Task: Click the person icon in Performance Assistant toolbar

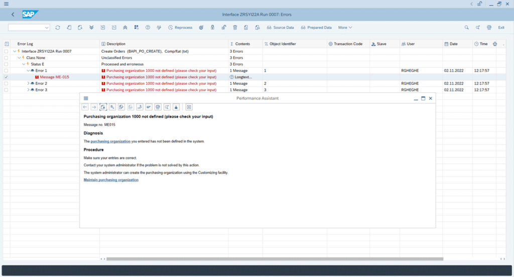Action: pyautogui.click(x=176, y=107)
